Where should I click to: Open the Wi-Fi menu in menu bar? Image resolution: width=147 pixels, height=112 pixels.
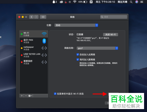[x=75, y=2]
